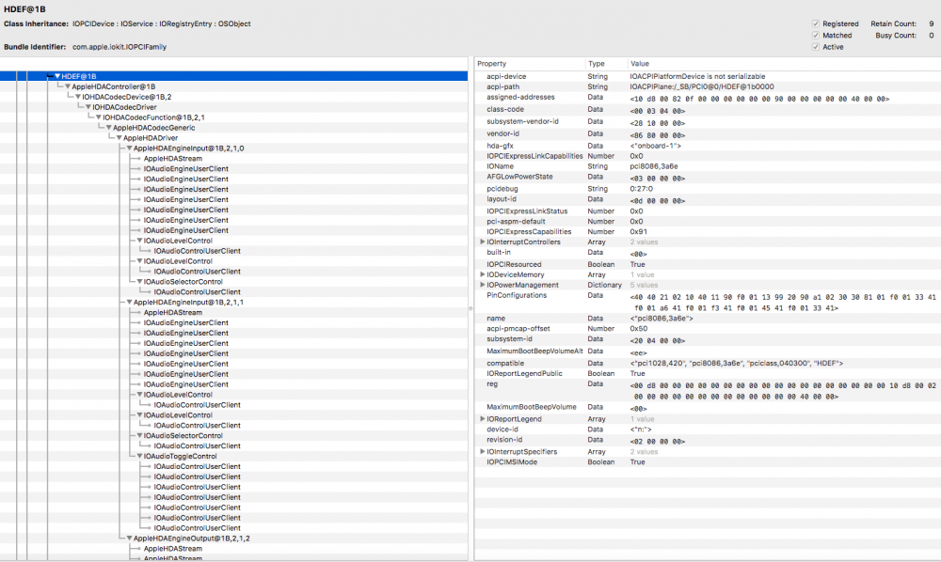Collapse the HDEF@1B disclosure triangle
The image size is (941, 562).
click(57, 76)
